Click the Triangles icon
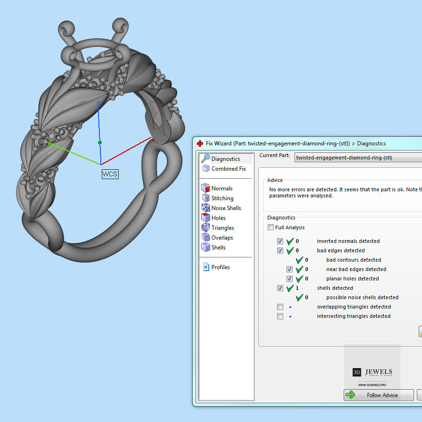The width and height of the screenshot is (422, 422). click(206, 227)
